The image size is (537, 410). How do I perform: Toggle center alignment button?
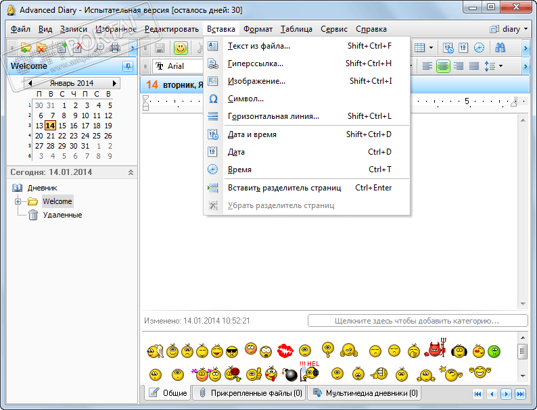coord(443,66)
